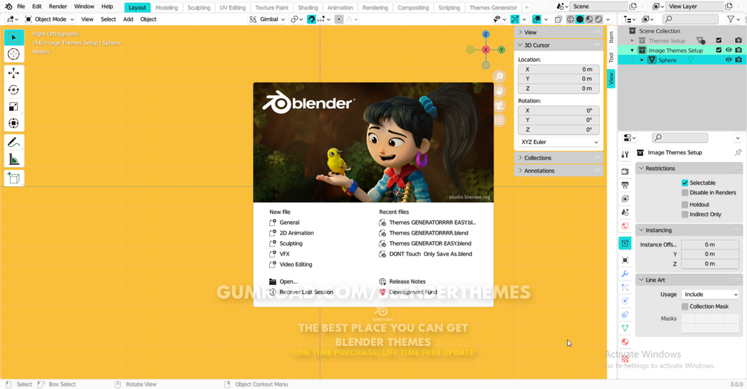The height and width of the screenshot is (389, 747).
Task: Open the Physics properties tab
Action: coord(625,301)
